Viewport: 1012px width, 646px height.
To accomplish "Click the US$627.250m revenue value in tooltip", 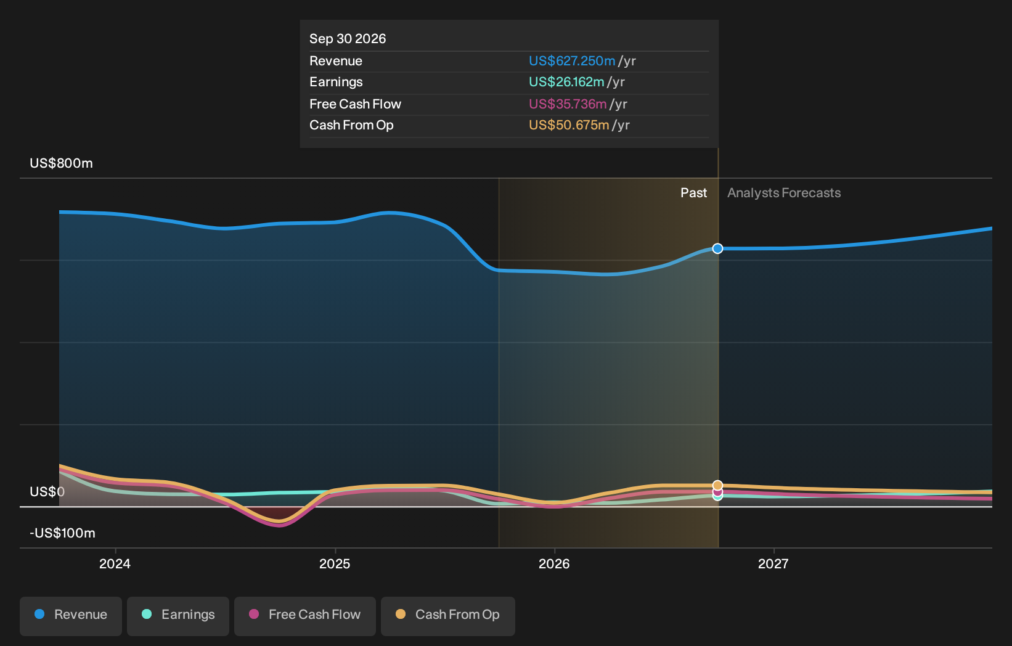I will tap(572, 61).
